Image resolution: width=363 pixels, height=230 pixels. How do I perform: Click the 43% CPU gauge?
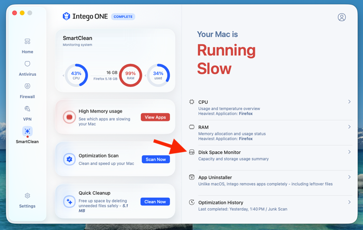[76, 75]
